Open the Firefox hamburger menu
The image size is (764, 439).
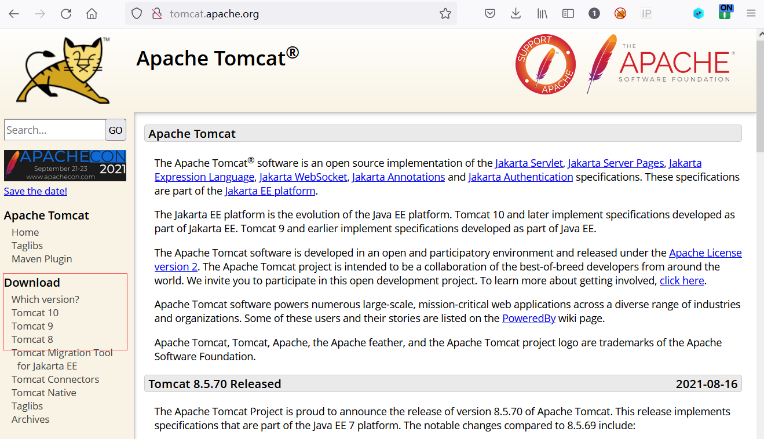click(x=751, y=14)
